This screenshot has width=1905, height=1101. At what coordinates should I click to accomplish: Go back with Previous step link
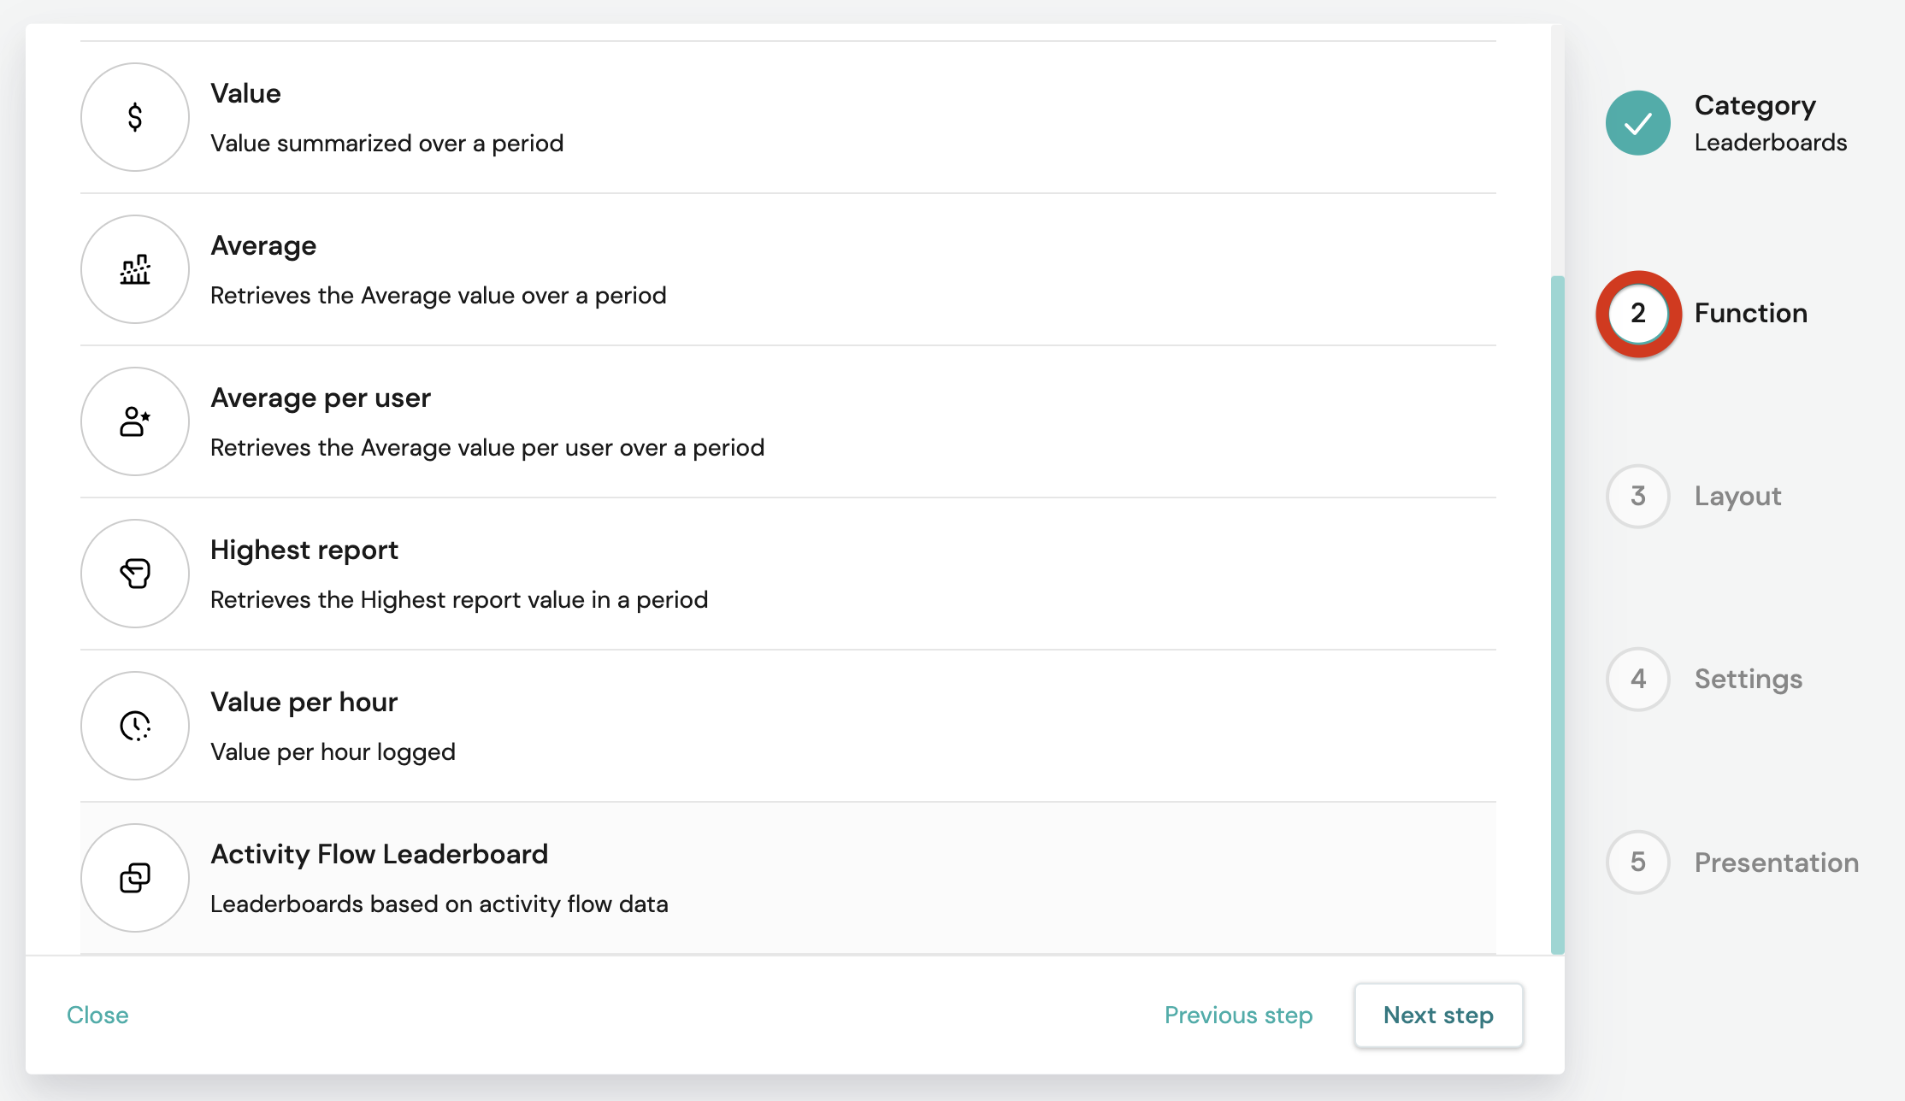pyautogui.click(x=1238, y=1015)
